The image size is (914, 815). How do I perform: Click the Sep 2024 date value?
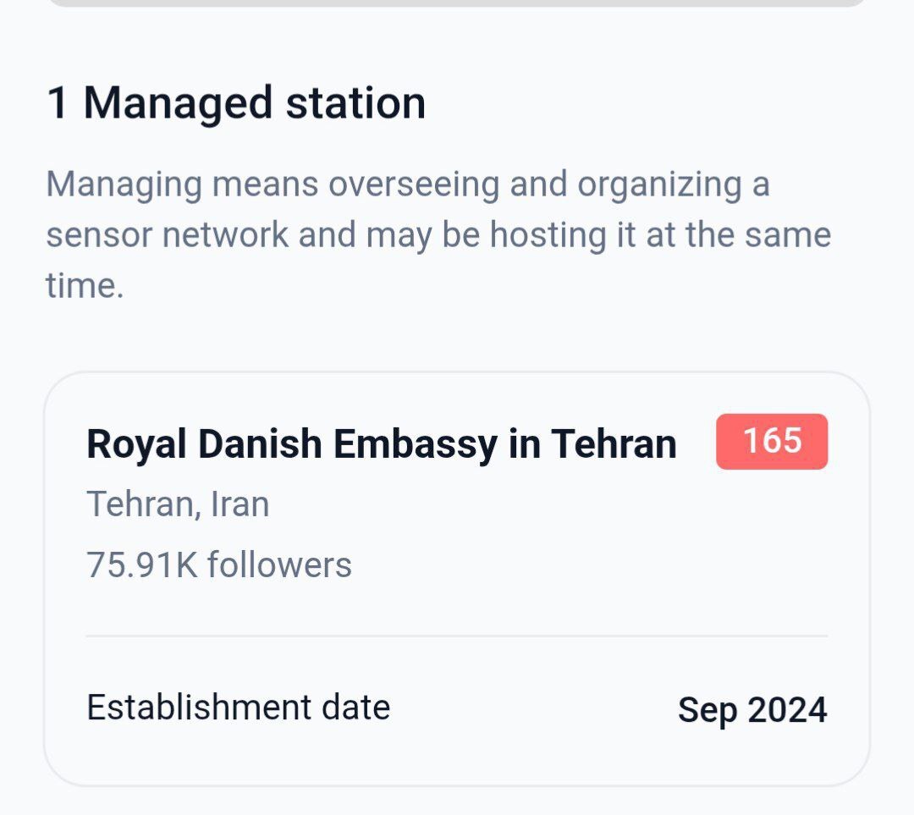coord(752,709)
